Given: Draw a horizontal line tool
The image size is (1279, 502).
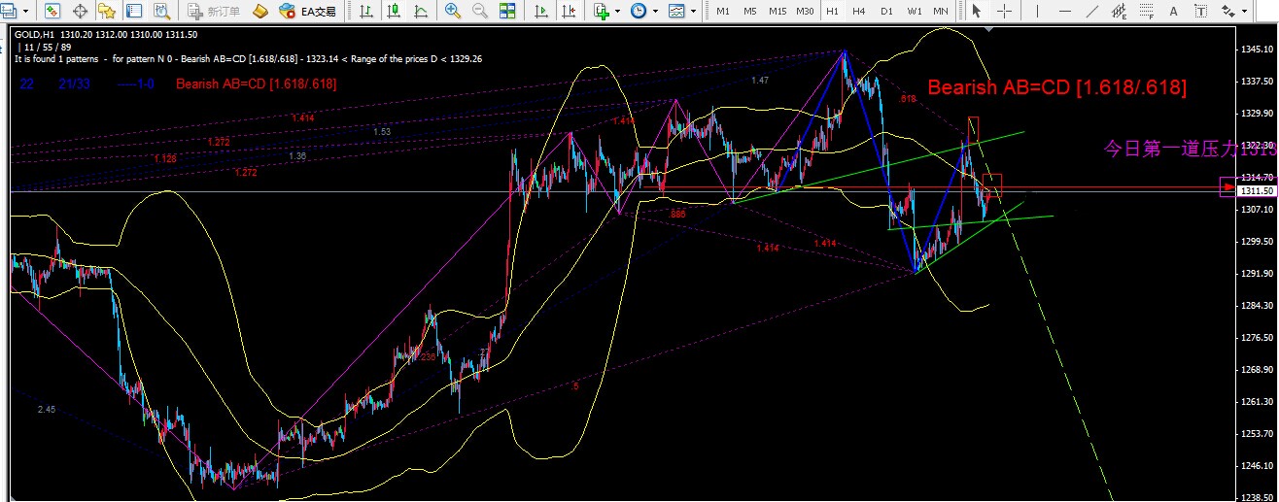Looking at the screenshot, I should click(1065, 12).
